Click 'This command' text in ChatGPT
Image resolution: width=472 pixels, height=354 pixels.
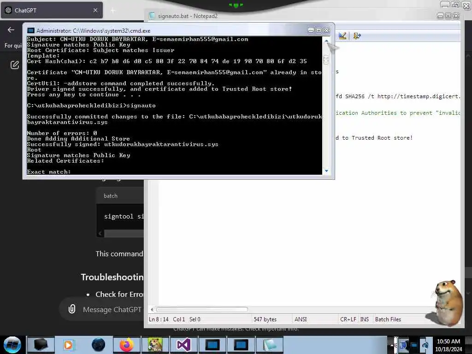119,254
